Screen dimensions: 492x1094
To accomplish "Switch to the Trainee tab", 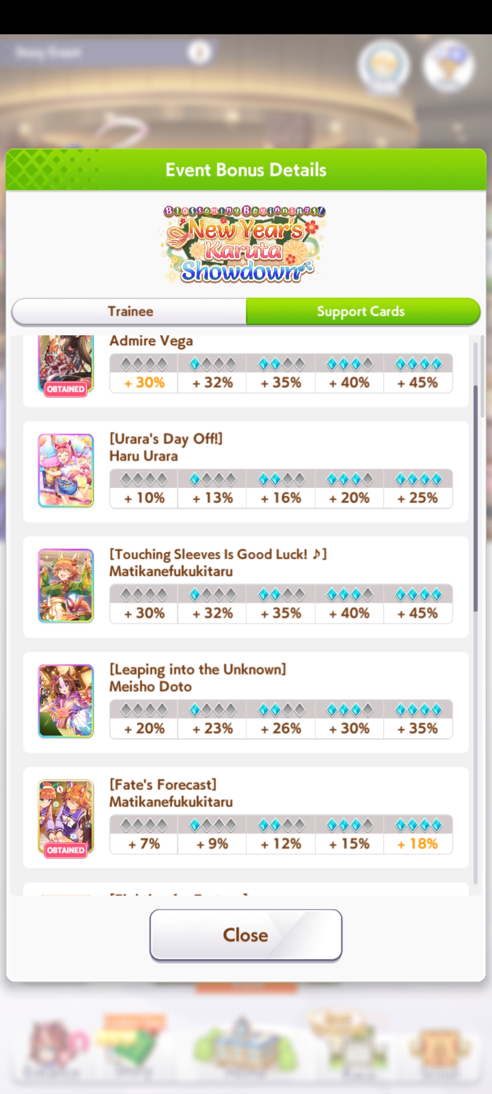I will pyautogui.click(x=129, y=311).
